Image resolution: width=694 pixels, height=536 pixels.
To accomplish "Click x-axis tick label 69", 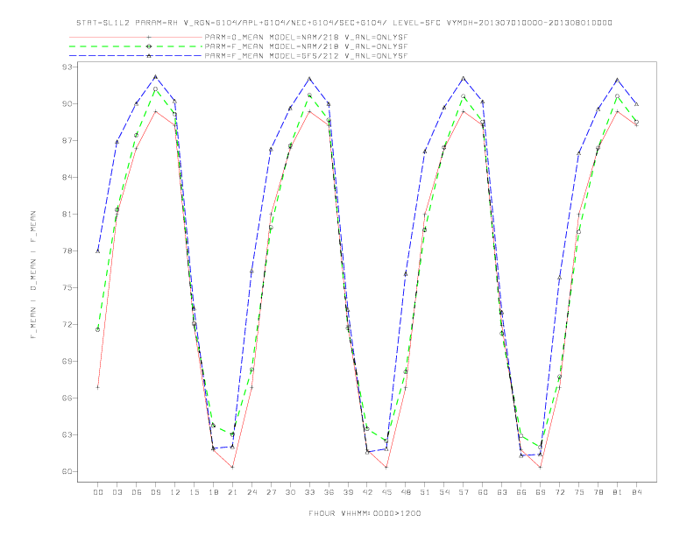I will click(x=541, y=492).
